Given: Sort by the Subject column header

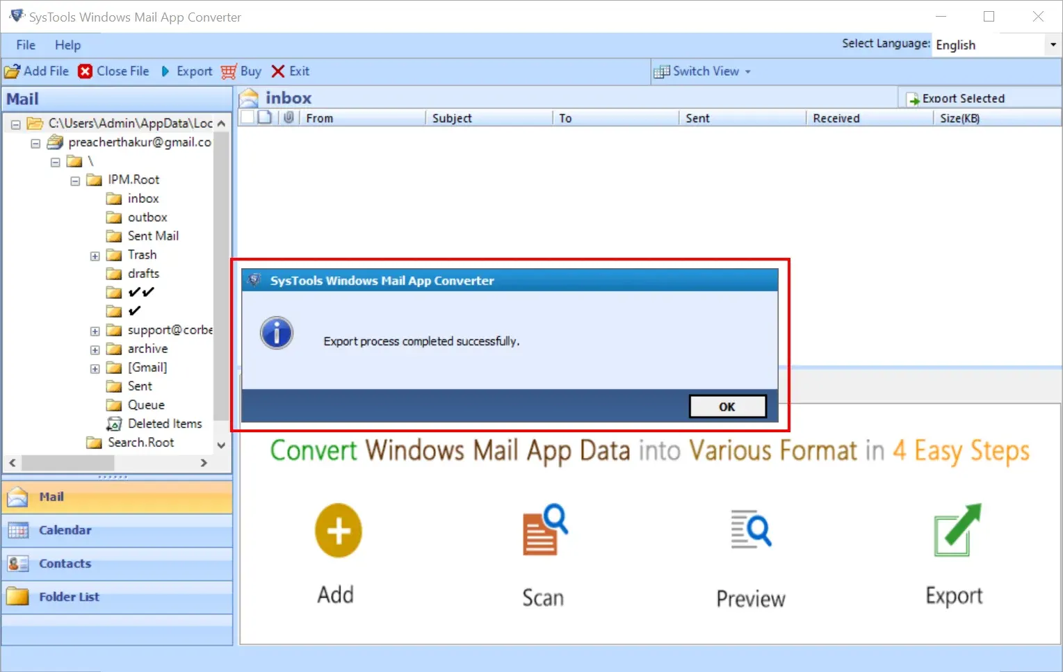Looking at the screenshot, I should click(489, 118).
